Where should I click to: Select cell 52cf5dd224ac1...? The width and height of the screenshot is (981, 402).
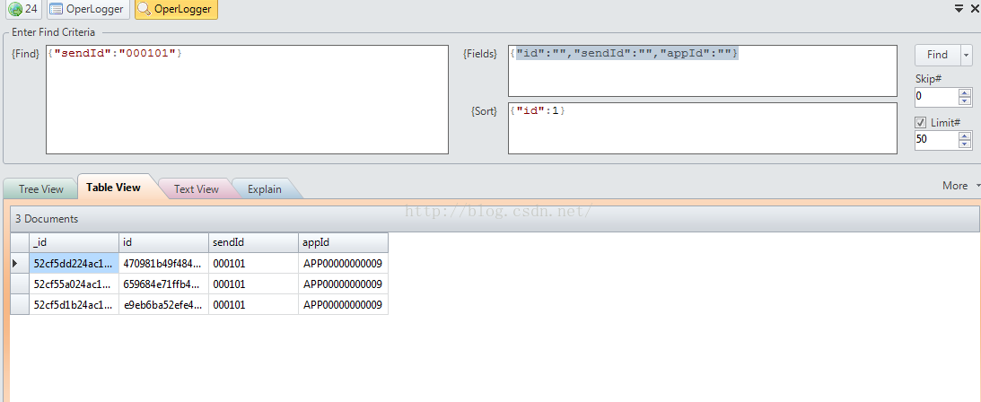point(74,263)
